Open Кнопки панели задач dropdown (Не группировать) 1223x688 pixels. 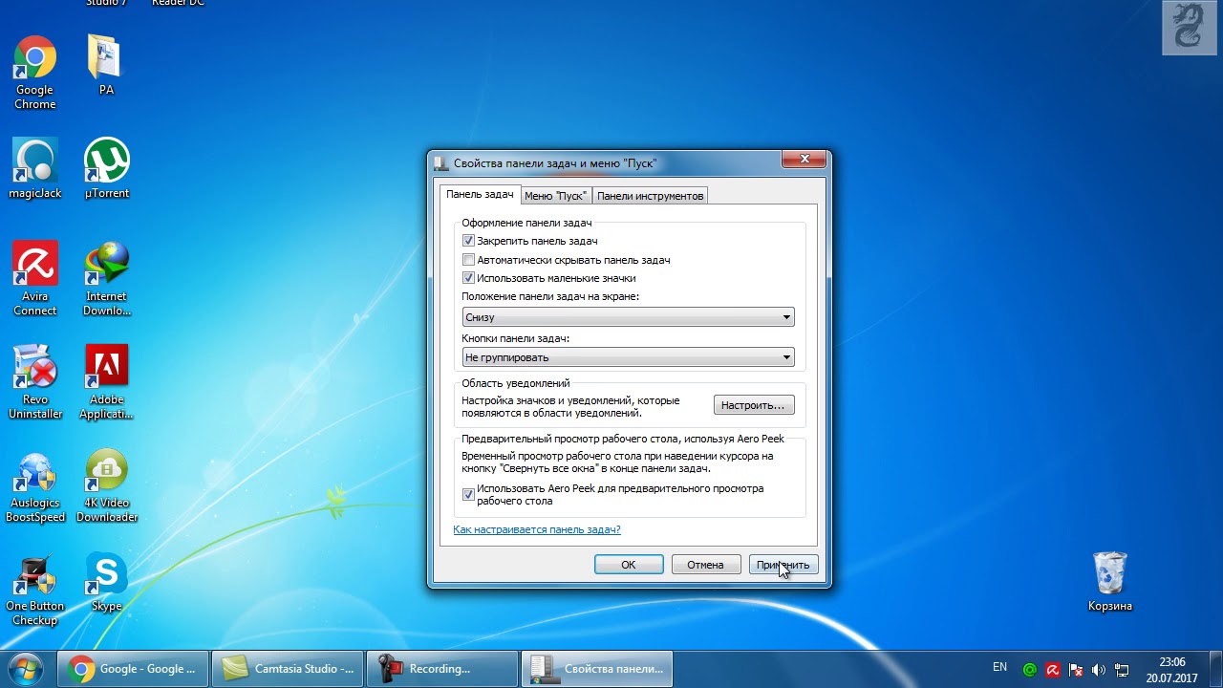pos(628,357)
